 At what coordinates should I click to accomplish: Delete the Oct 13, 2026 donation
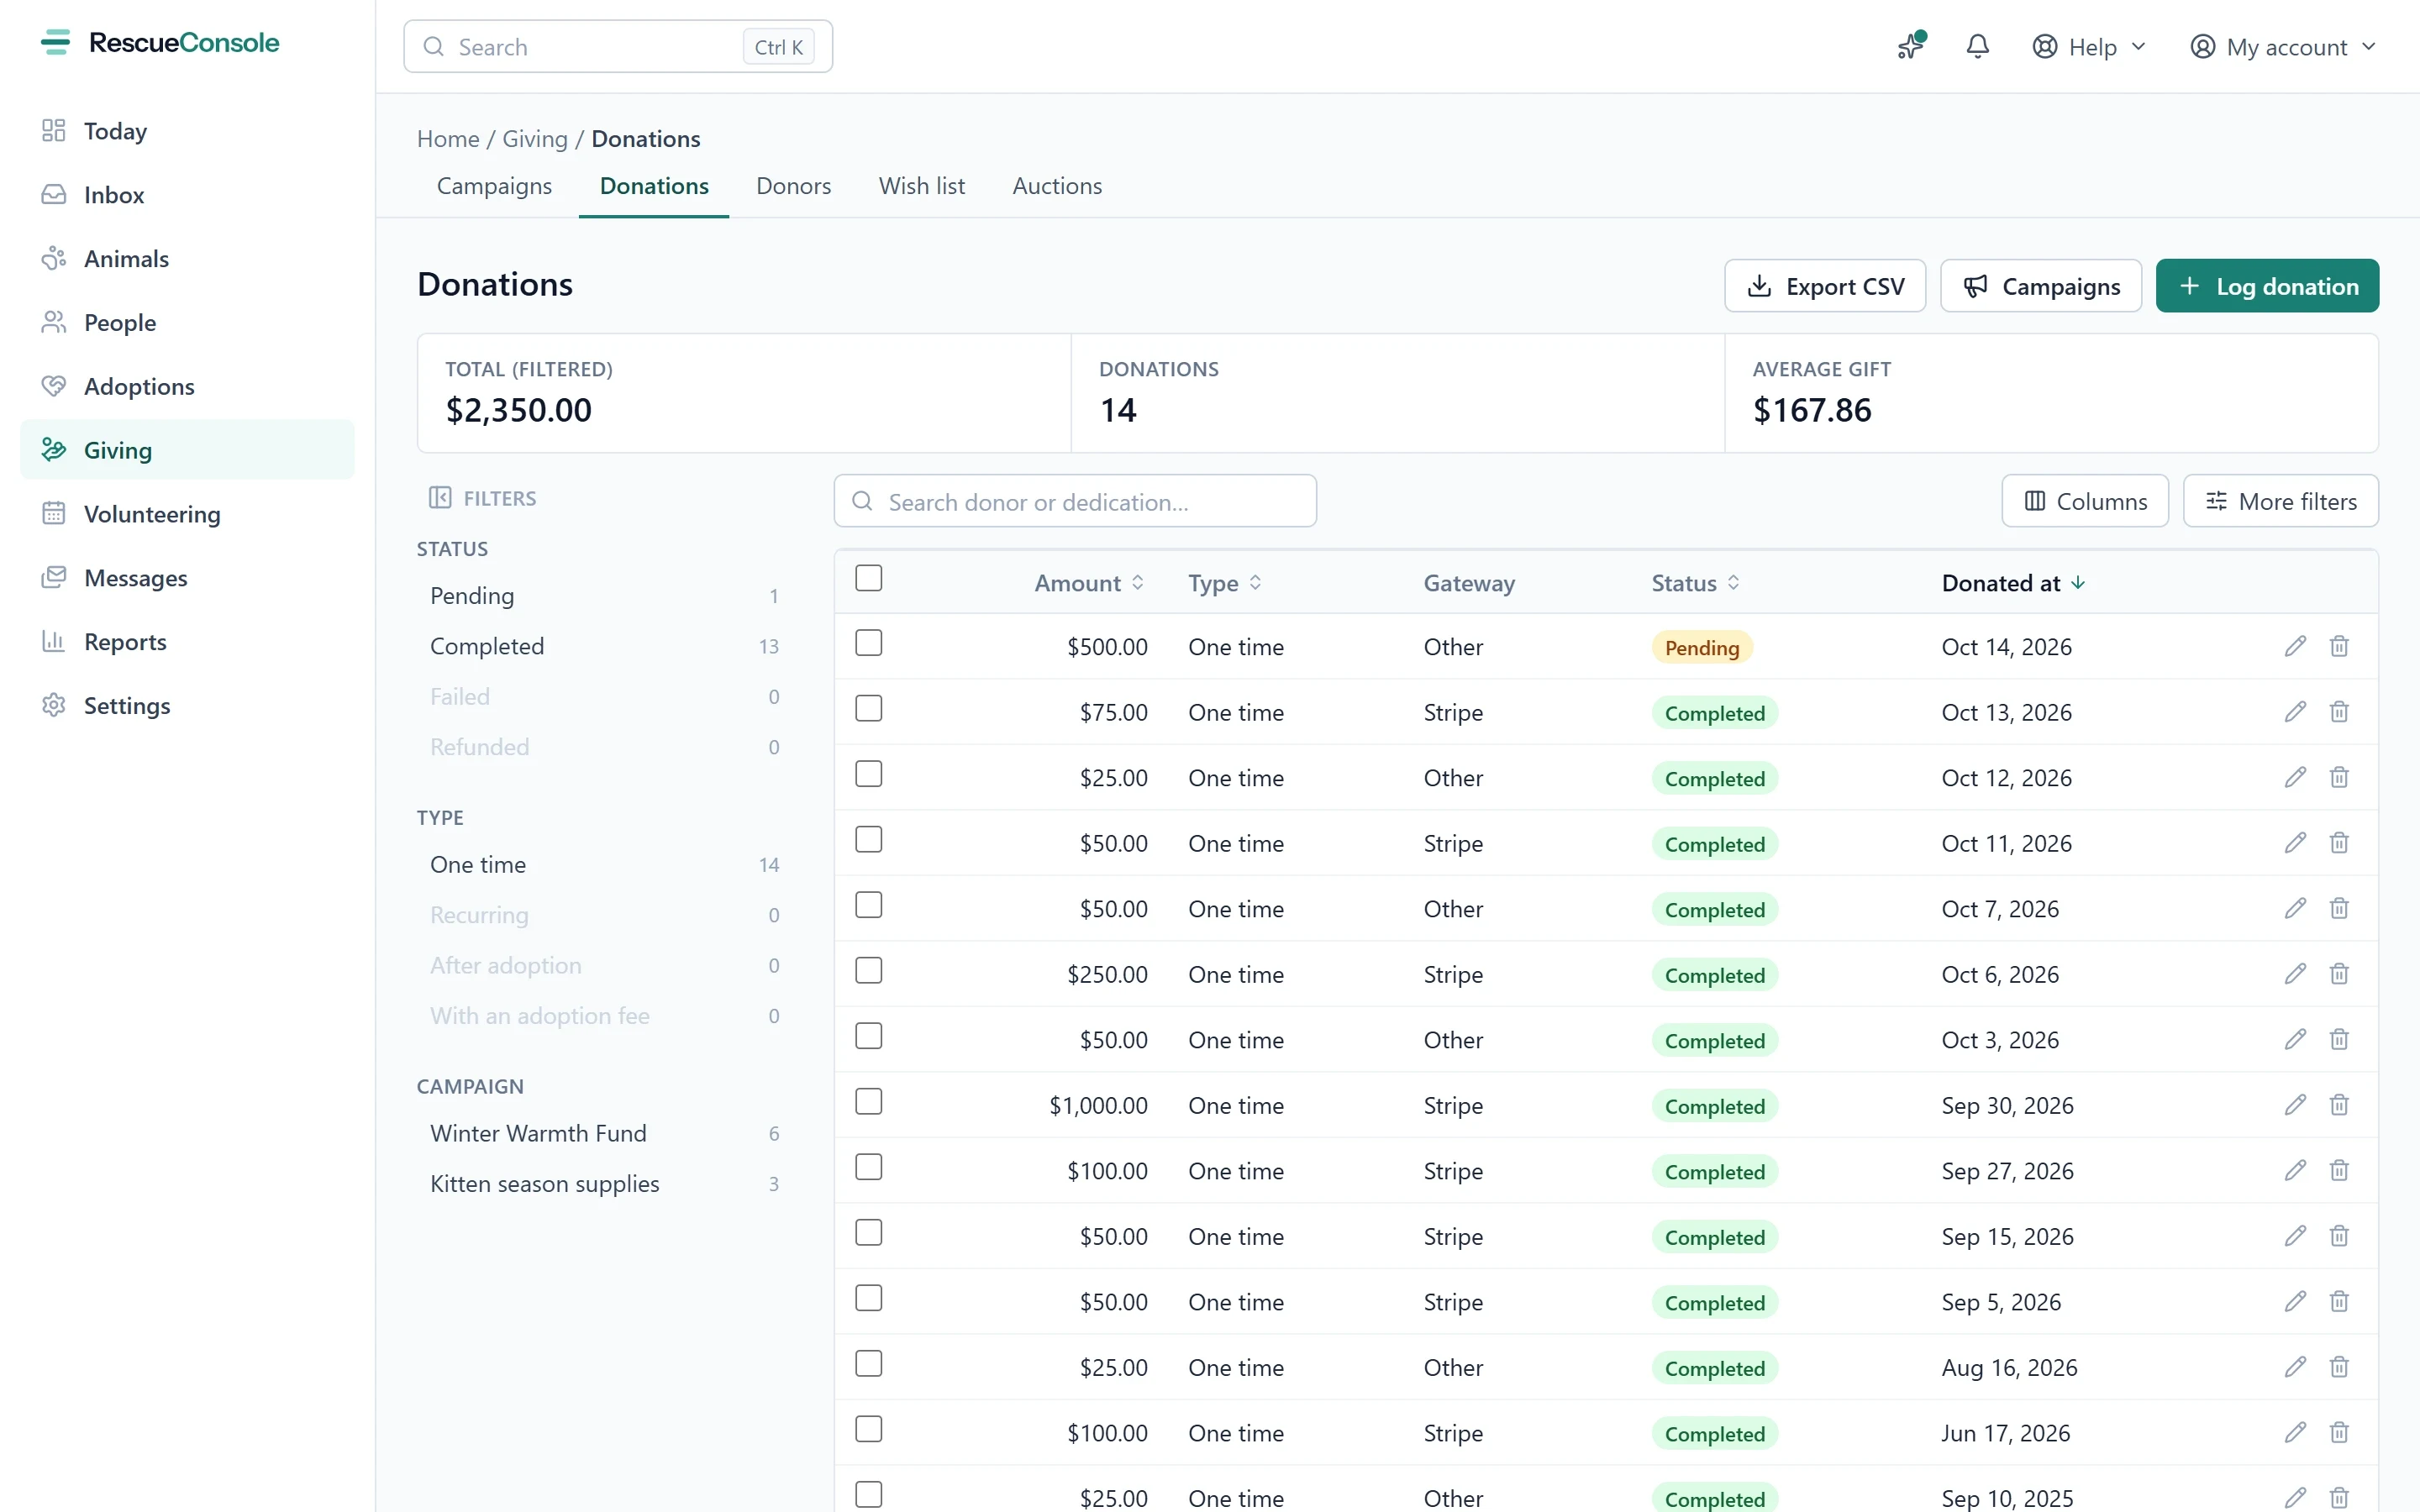point(2339,712)
